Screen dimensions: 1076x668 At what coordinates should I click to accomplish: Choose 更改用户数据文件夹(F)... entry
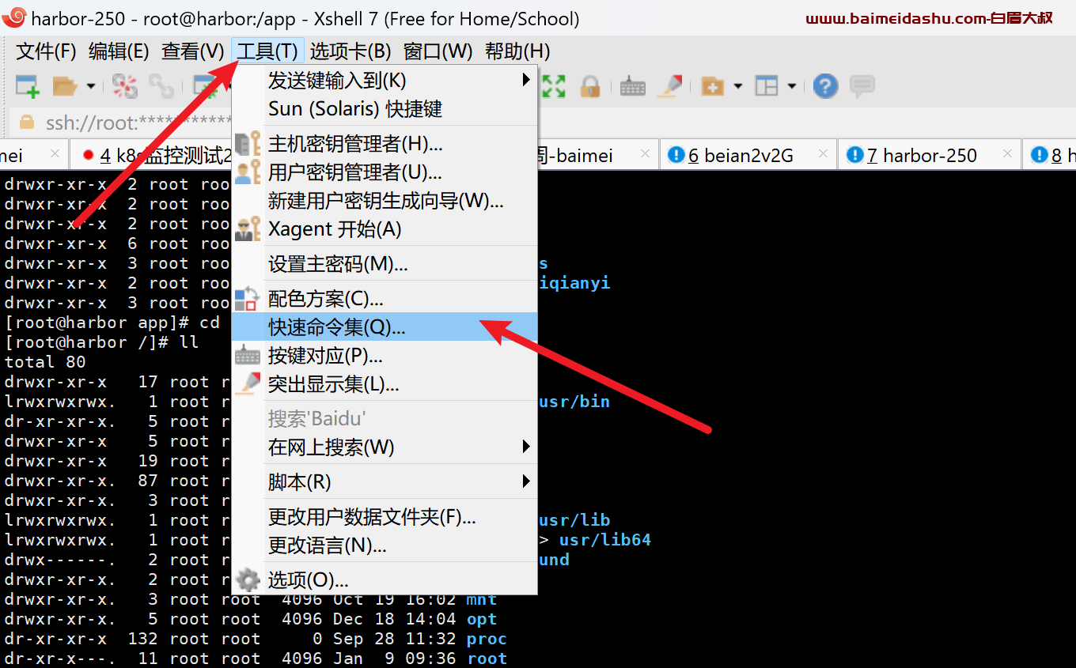385,517
